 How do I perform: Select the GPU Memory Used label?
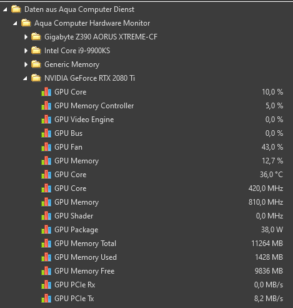(x=86, y=257)
